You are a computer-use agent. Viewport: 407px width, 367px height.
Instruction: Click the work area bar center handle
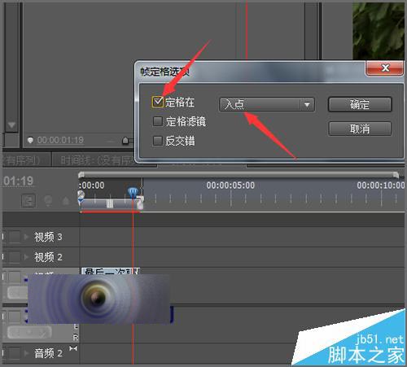click(x=109, y=203)
